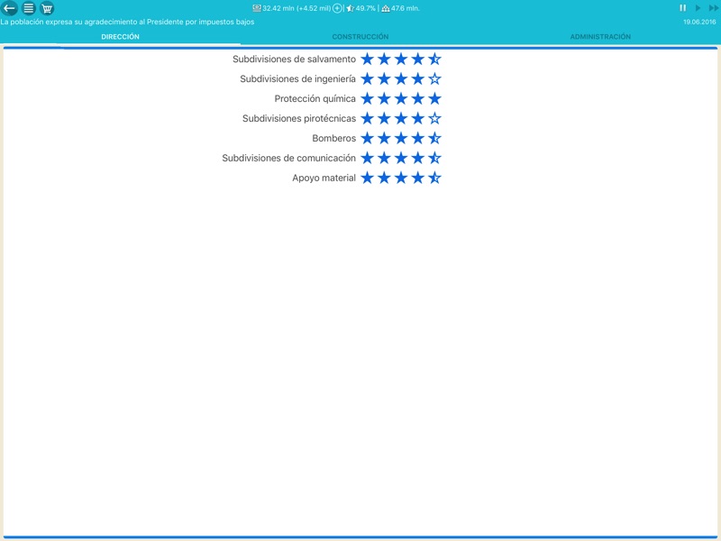Screen dimensions: 721x541
Task: Open the main menu list icon
Action: 29,8
